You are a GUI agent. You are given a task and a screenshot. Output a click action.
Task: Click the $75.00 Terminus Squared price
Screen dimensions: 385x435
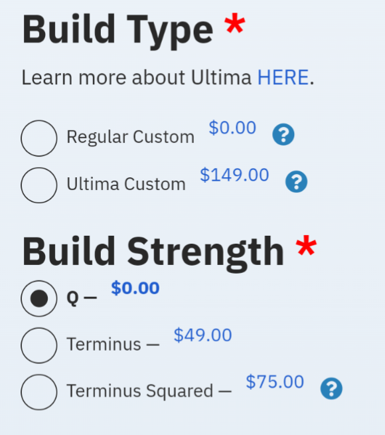275,382
